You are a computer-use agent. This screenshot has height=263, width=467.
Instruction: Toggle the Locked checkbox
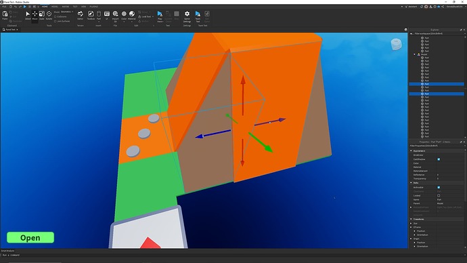click(x=439, y=196)
